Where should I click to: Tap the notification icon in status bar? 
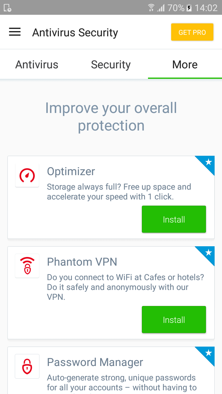(x=7, y=8)
